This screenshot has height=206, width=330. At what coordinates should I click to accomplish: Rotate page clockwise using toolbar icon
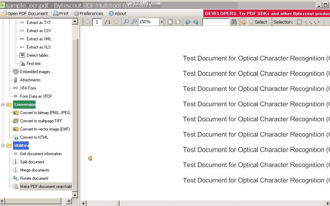coord(195,22)
